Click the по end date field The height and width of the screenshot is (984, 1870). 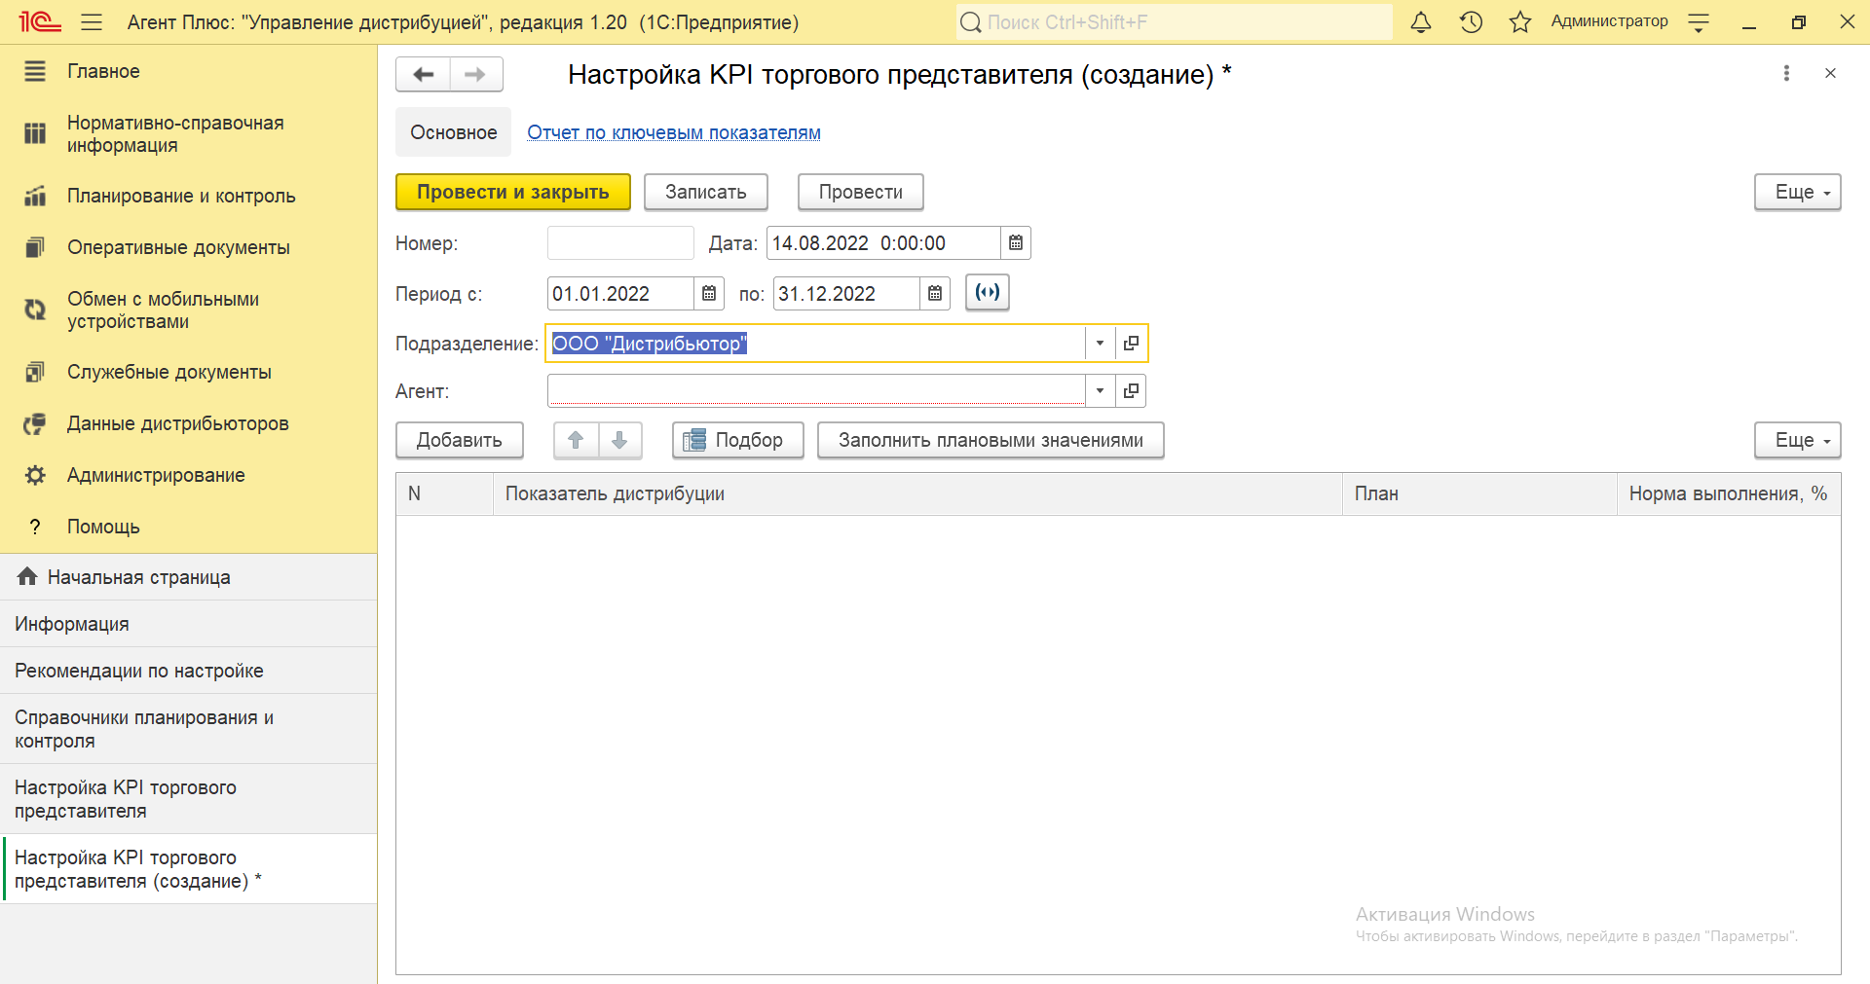(x=847, y=293)
